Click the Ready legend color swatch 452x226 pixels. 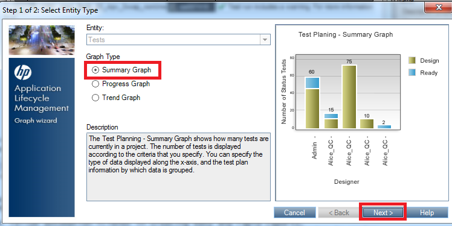click(x=412, y=72)
